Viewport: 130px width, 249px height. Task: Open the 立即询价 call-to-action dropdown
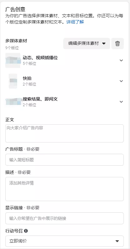[x=65, y=241]
